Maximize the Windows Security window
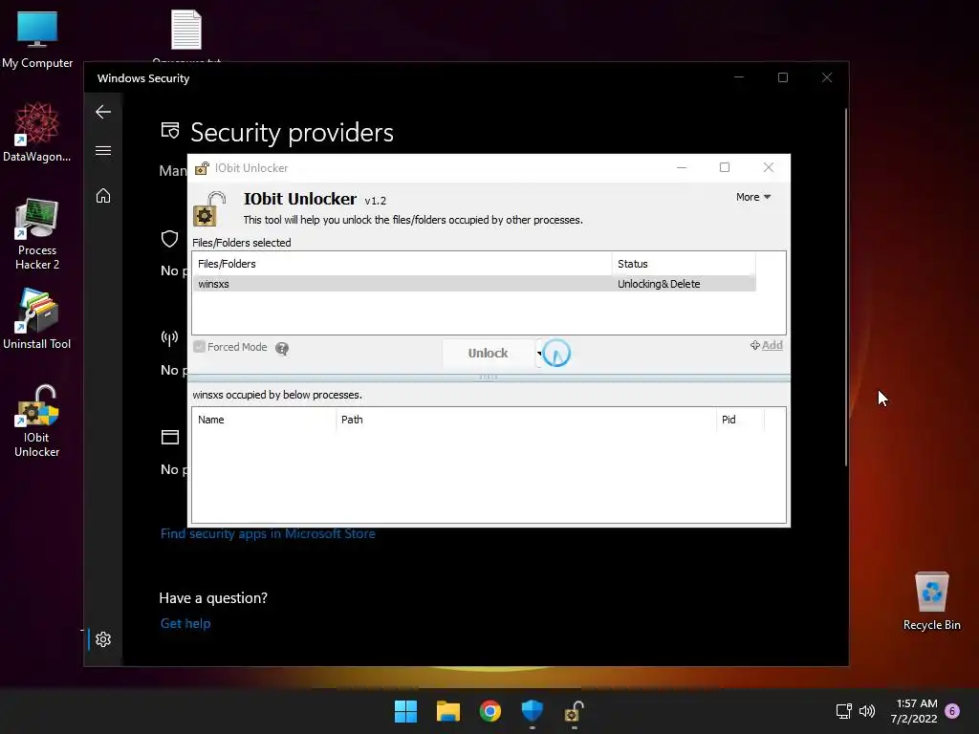Screen dimensions: 979x734 (782, 77)
